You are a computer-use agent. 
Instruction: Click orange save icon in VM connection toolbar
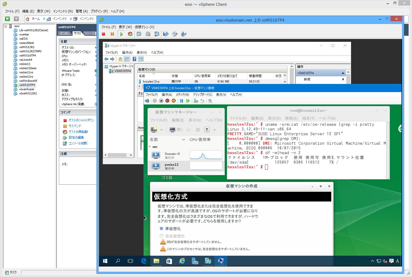(x=174, y=101)
